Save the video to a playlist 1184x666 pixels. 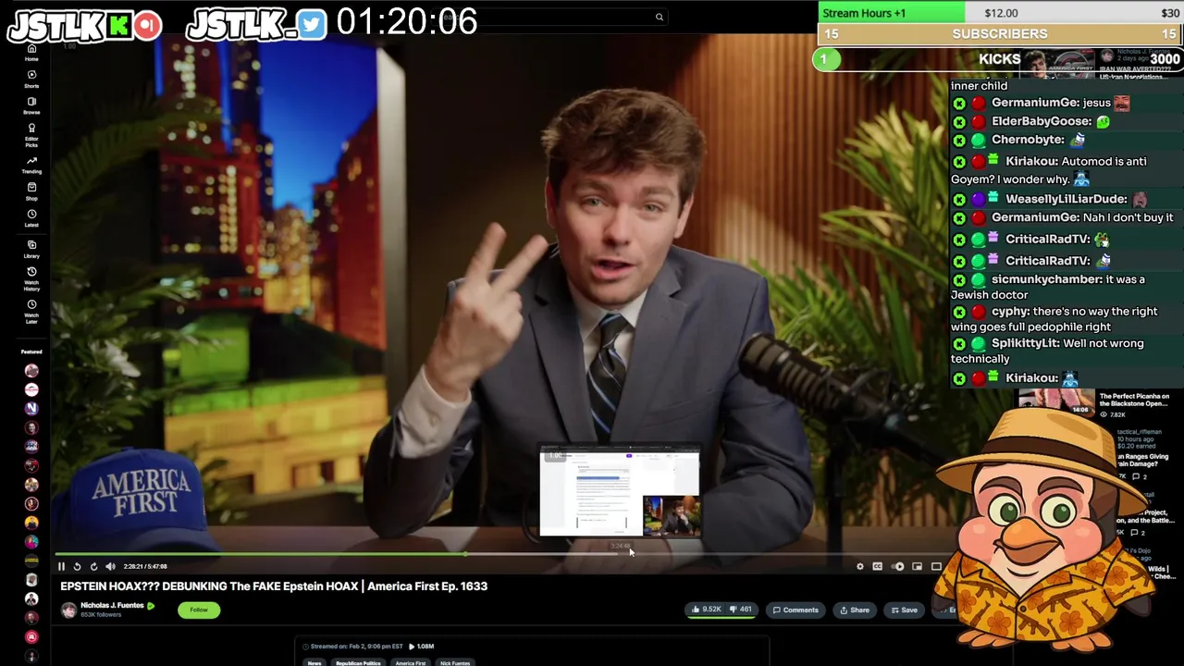[x=904, y=610]
